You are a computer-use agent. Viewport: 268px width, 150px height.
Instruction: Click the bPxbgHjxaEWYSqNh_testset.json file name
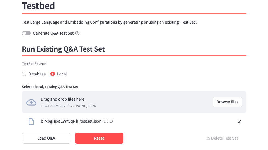71,121
